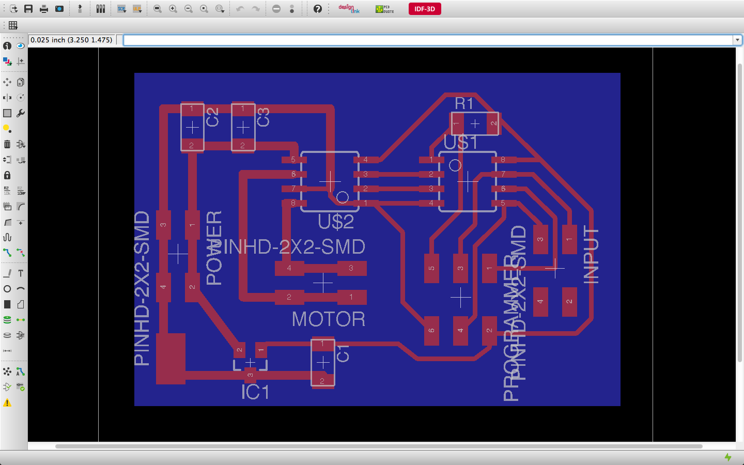Click the stop command icon
Image resolution: width=744 pixels, height=465 pixels.
276,9
